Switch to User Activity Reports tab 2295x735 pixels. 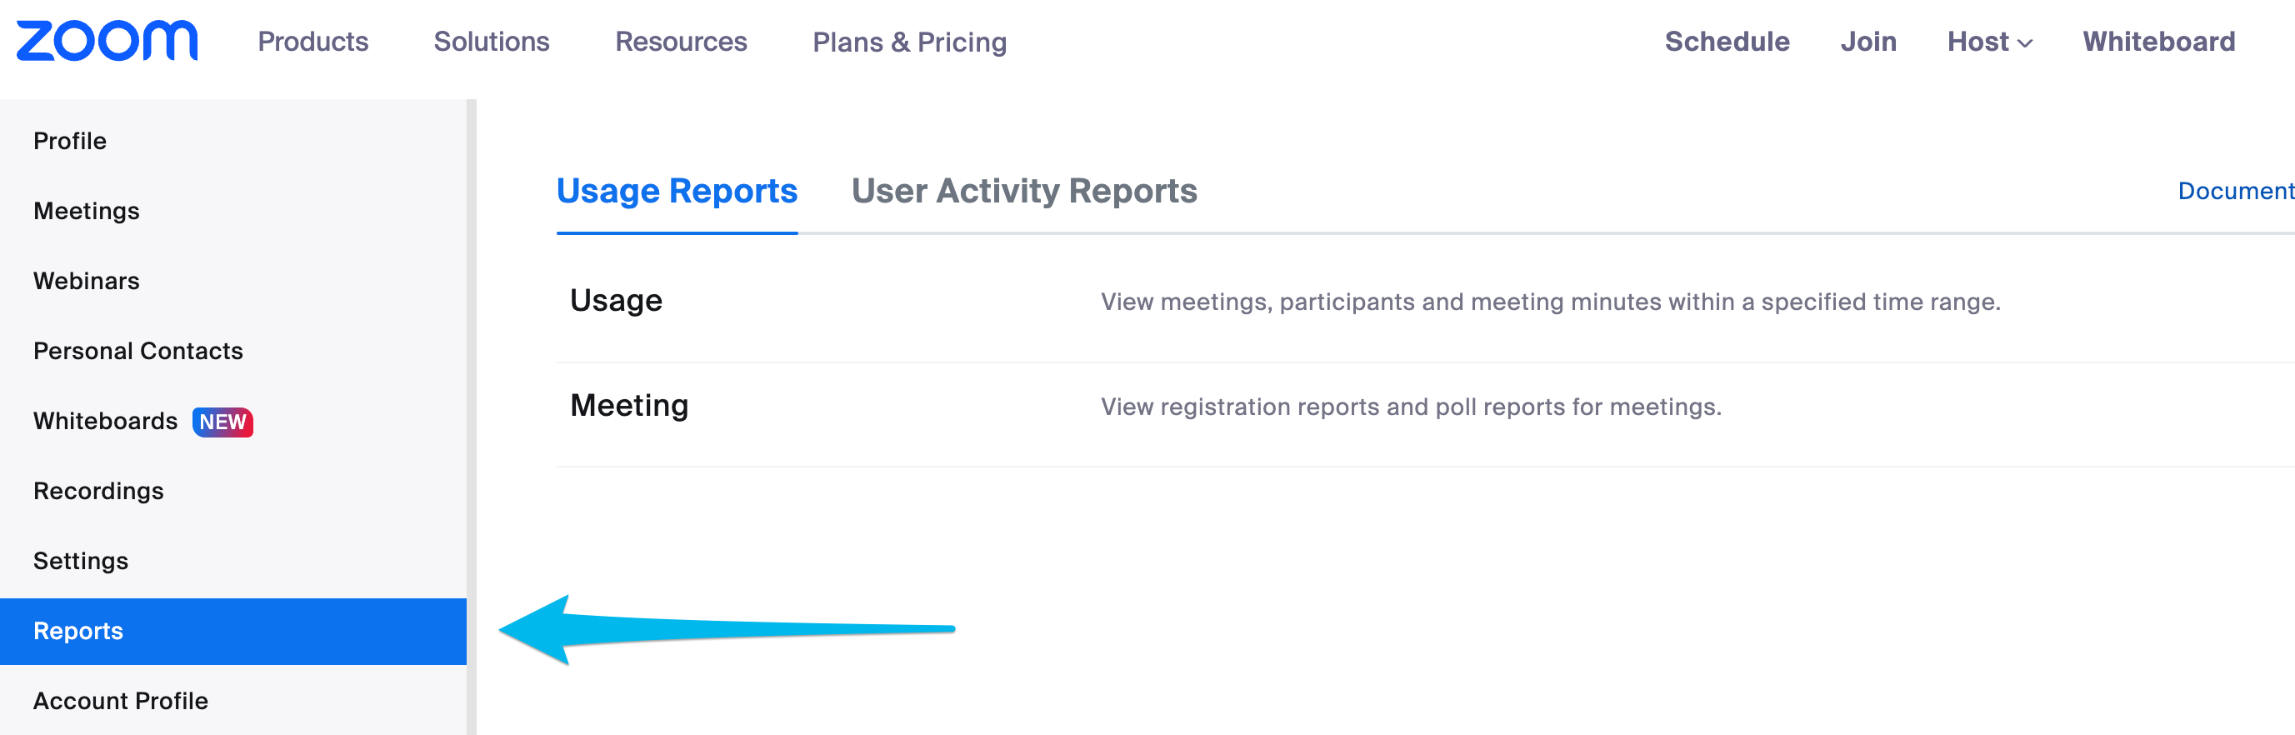click(x=1023, y=191)
